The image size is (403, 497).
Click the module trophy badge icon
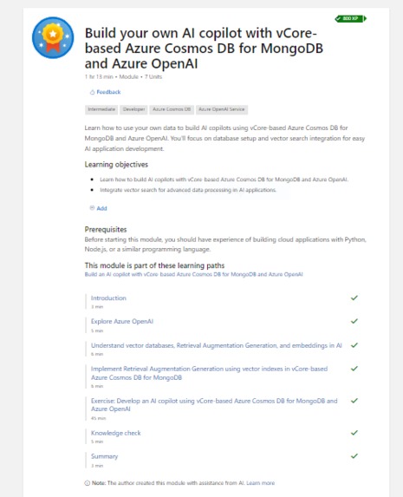pos(53,37)
